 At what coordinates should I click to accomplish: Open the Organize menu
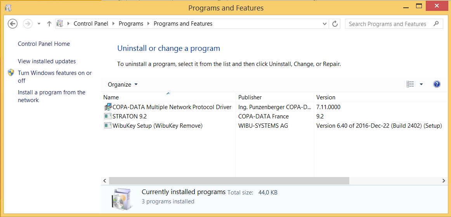[123, 85]
